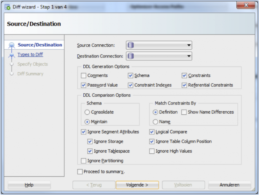Uncheck the Password Value option
The width and height of the screenshot is (259, 195).
pyautogui.click(x=84, y=85)
